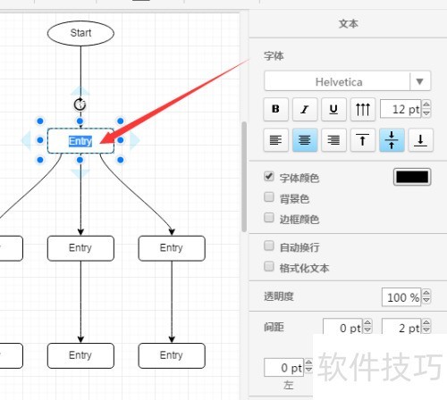Click the Start ellipse node
Viewport: 447px width, 400px height.
pos(80,33)
